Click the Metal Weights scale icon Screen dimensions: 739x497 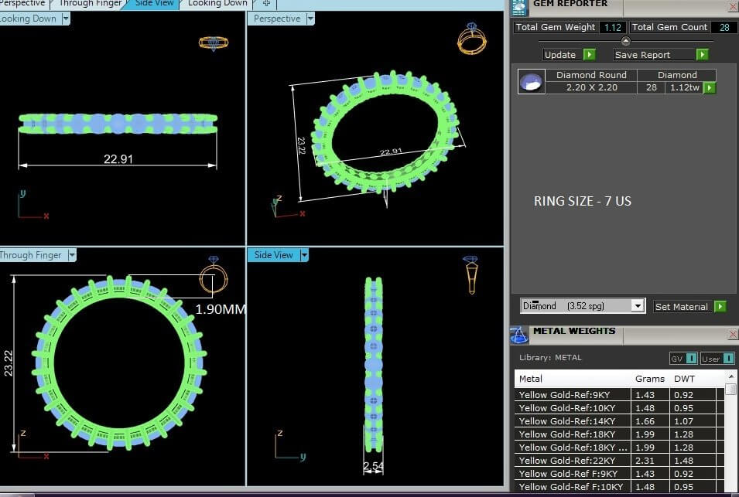[x=519, y=334]
